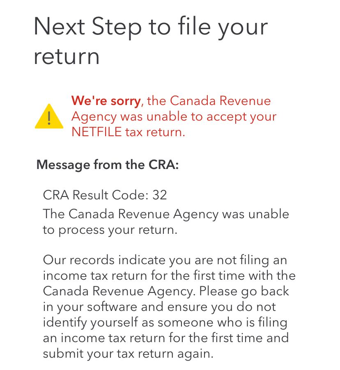Screen dimensions: 340x370
Task: Click the red "NETFILE tax return." line
Action: 128,132
